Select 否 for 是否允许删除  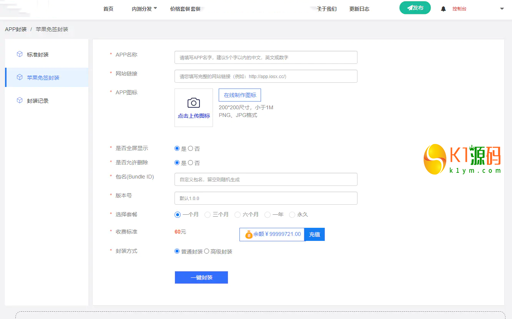[191, 163]
